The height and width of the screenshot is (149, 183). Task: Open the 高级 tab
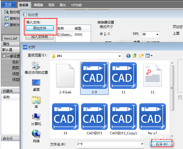click(x=51, y=5)
